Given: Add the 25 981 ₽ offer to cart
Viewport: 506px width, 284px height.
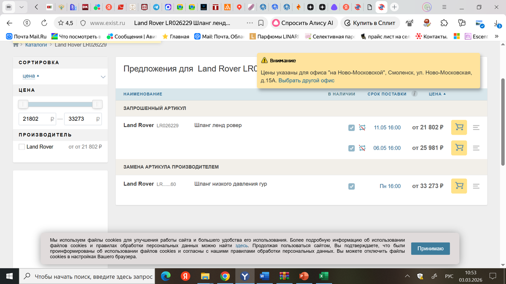Looking at the screenshot, I should click(459, 148).
